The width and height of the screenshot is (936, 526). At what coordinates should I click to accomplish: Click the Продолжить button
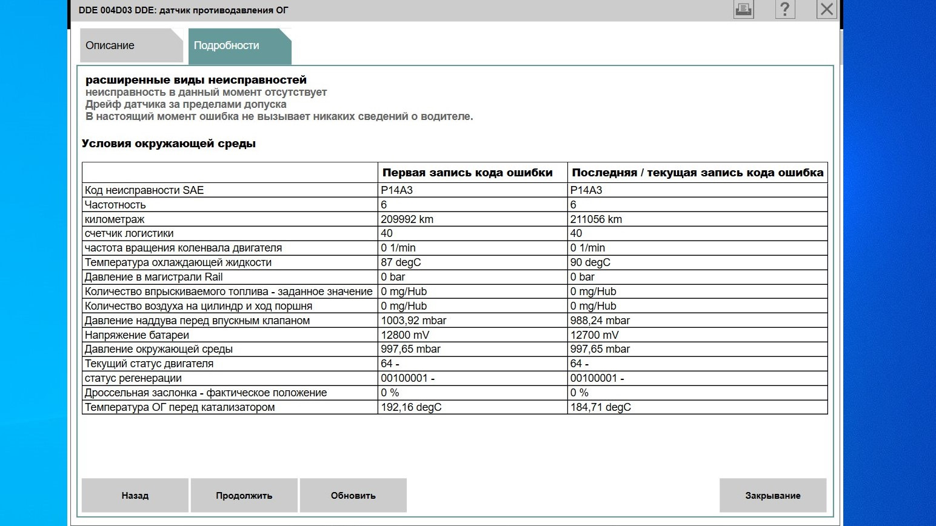244,496
